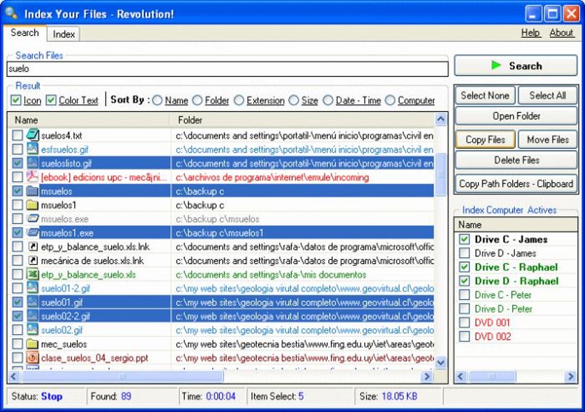Click the application icon for msuelos1.exe
585x412 pixels.
point(33,232)
